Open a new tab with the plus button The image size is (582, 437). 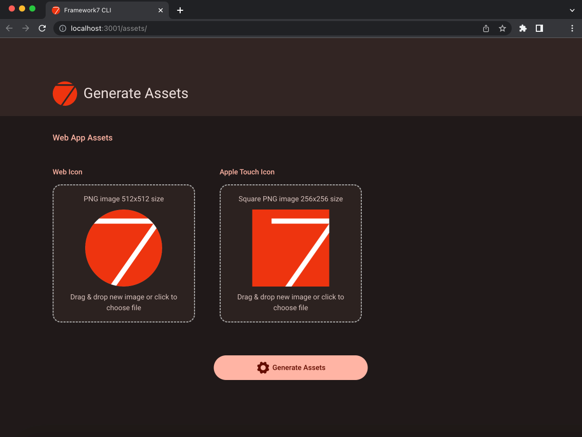click(x=180, y=10)
